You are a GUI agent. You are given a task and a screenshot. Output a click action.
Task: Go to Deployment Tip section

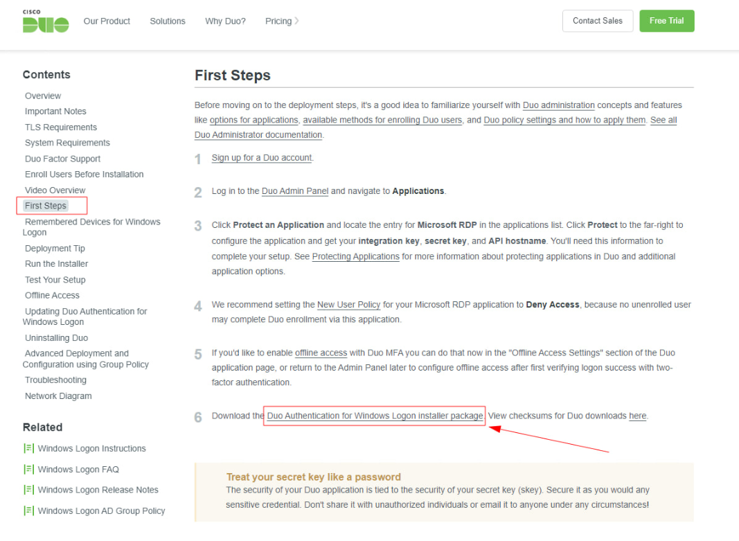[55, 249]
